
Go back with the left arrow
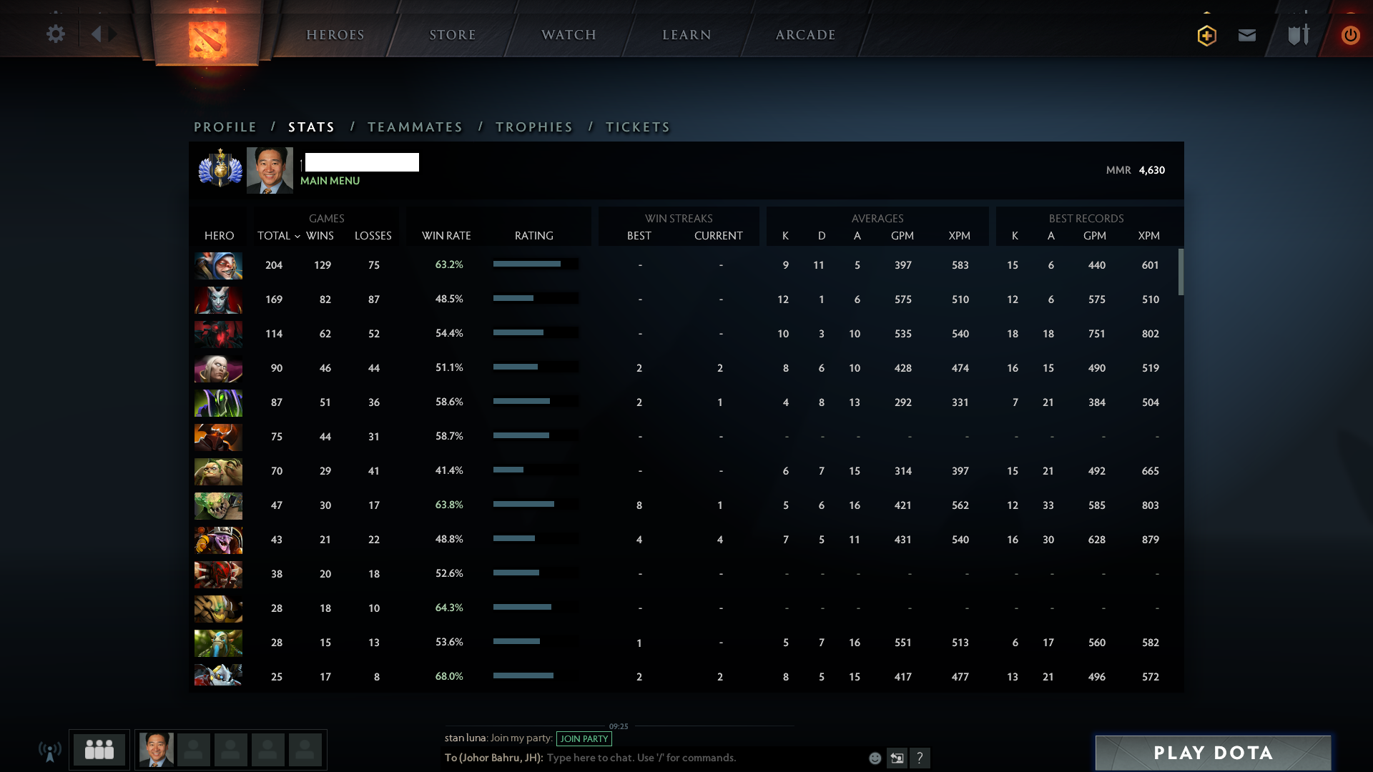coord(96,34)
